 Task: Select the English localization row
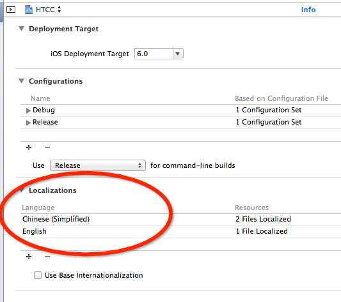coord(180,231)
